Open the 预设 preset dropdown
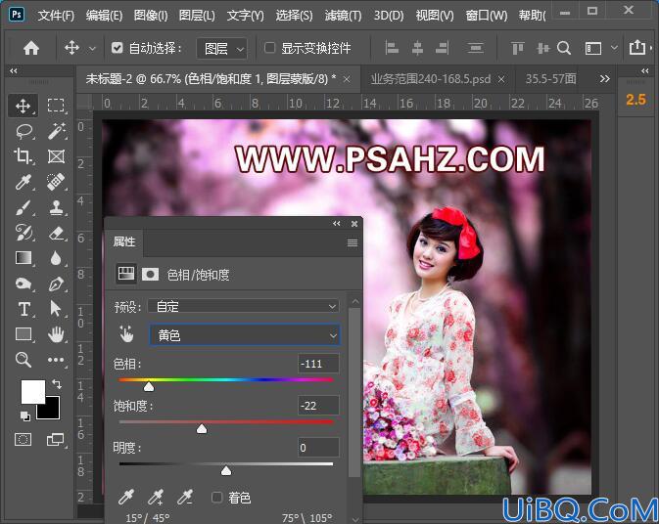Screen dimensions: 659x524 click(244, 307)
